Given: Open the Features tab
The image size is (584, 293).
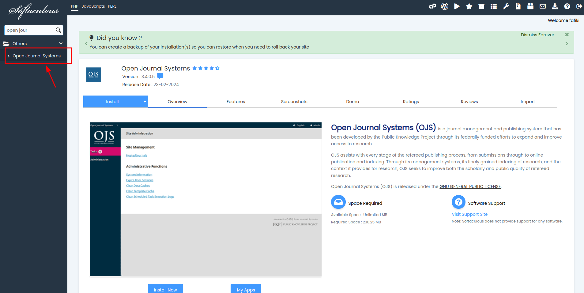Looking at the screenshot, I should pyautogui.click(x=236, y=102).
